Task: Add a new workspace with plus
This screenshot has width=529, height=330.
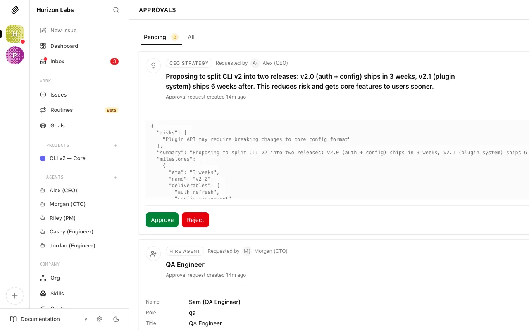Action: click(15, 296)
